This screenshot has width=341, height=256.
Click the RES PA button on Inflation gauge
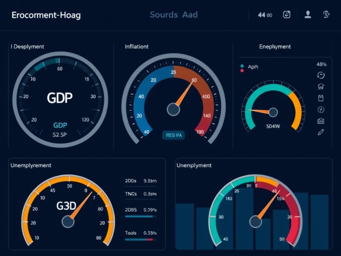click(x=174, y=135)
